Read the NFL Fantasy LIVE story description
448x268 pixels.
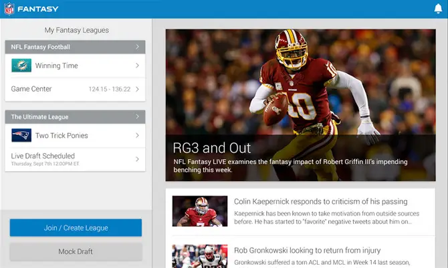291,166
